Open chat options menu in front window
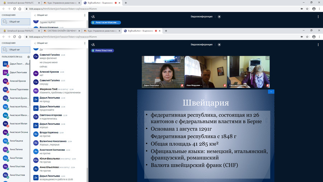323x182 pixels. pos(85,43)
